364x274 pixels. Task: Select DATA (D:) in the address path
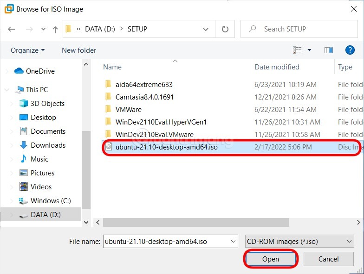[x=100, y=29]
